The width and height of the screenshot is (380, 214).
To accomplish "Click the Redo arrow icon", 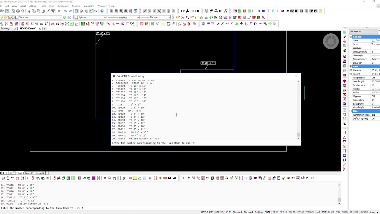I will 70,11.
